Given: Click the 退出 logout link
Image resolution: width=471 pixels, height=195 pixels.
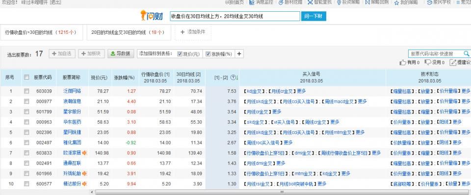Looking at the screenshot, I should 55,2.
